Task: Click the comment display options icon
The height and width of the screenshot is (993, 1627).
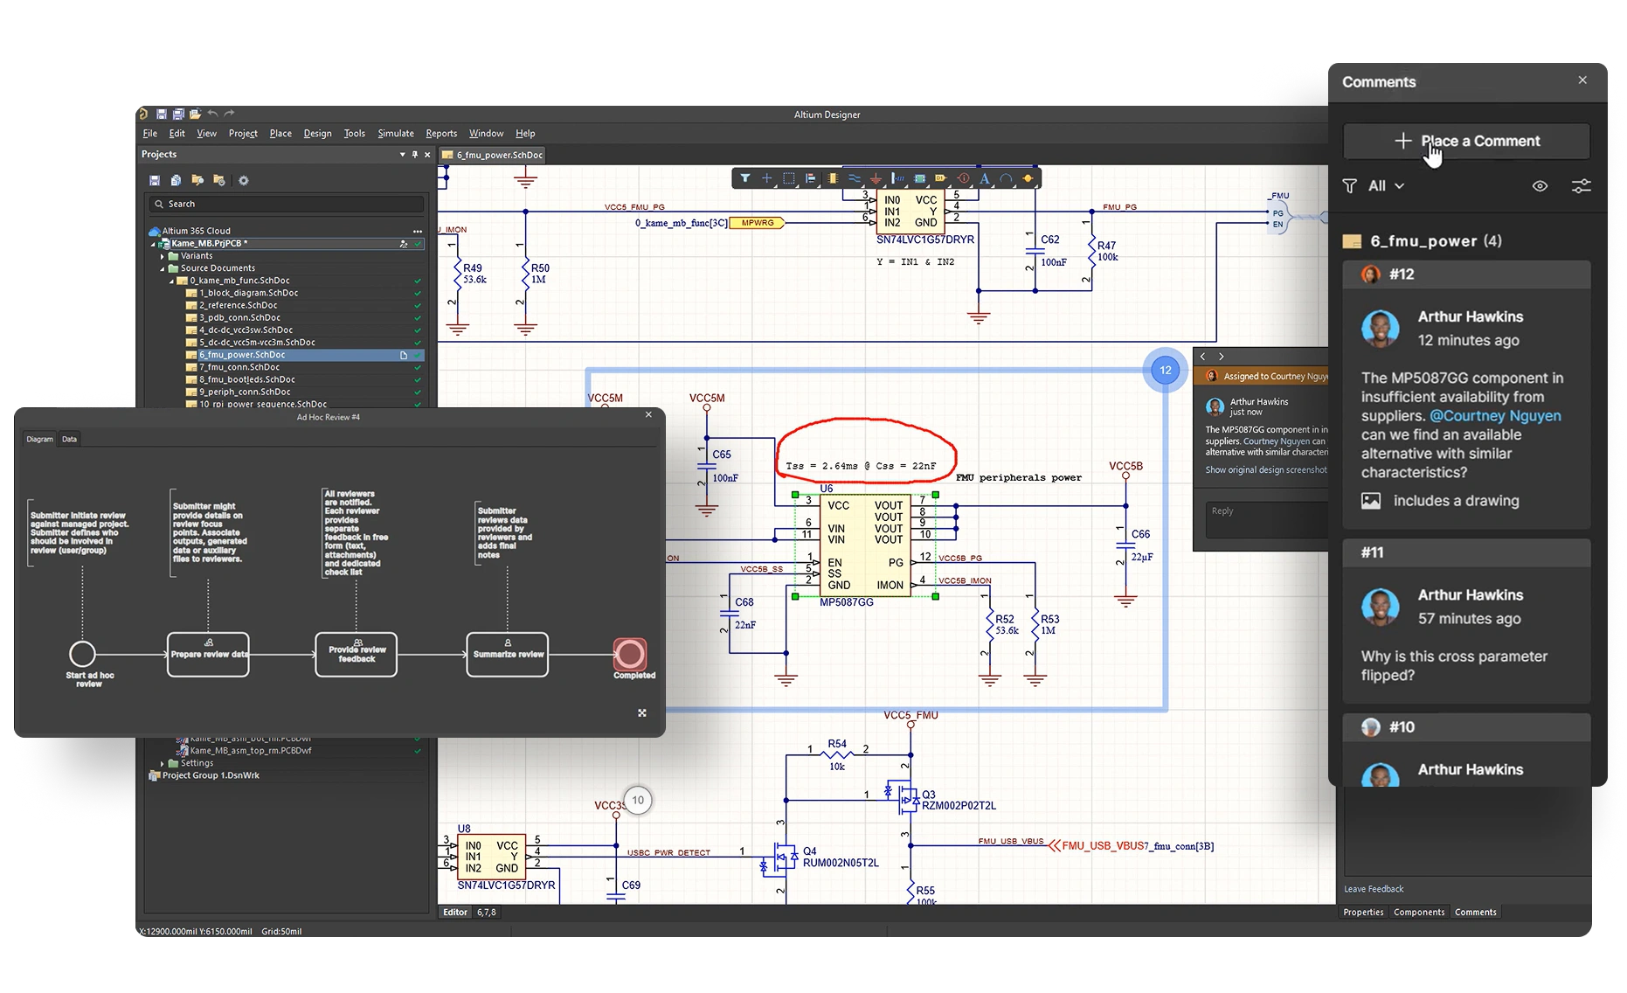Action: point(1581,186)
